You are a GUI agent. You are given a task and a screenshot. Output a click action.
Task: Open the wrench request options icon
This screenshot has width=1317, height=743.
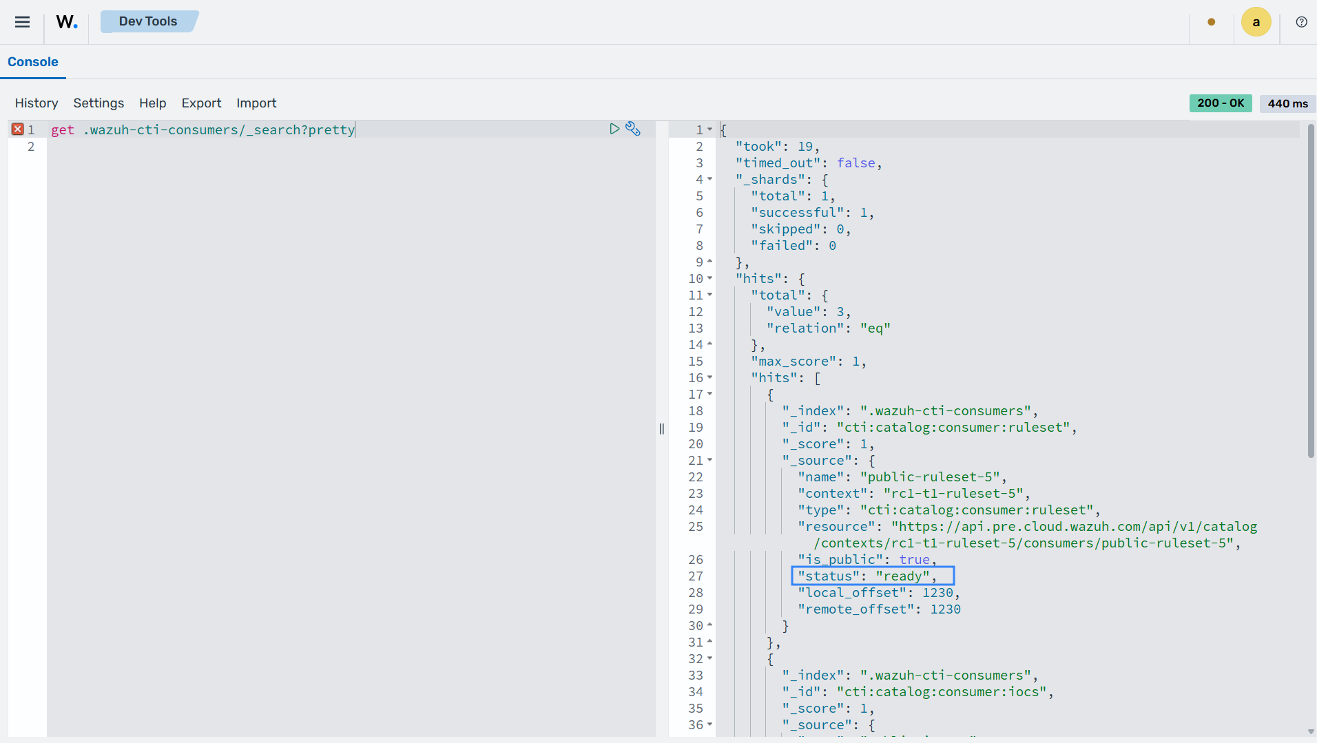(x=633, y=129)
